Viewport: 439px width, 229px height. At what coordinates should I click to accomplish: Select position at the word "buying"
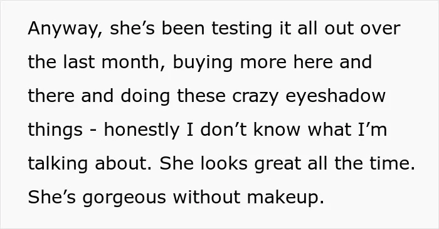(203, 63)
